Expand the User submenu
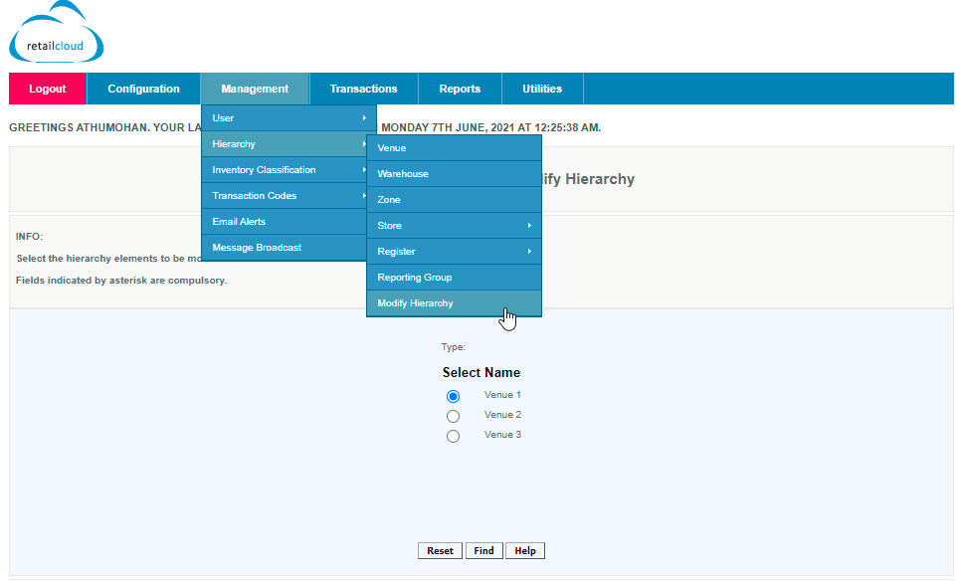The height and width of the screenshot is (584, 959). coord(288,118)
